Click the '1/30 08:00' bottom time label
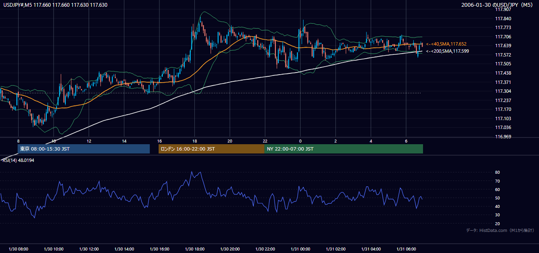The image size is (539, 253). (x=18, y=249)
